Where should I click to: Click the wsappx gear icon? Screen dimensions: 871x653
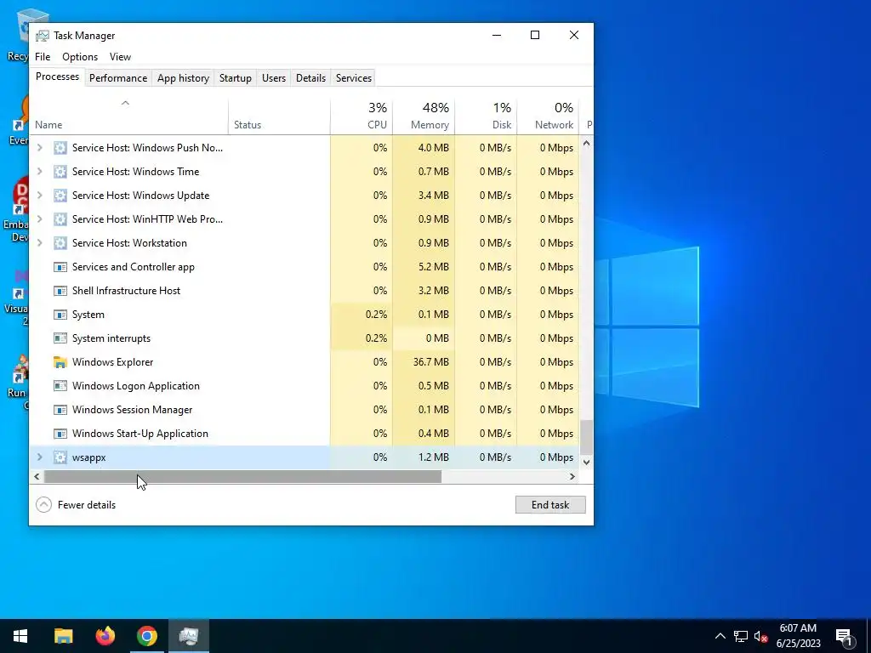point(60,457)
